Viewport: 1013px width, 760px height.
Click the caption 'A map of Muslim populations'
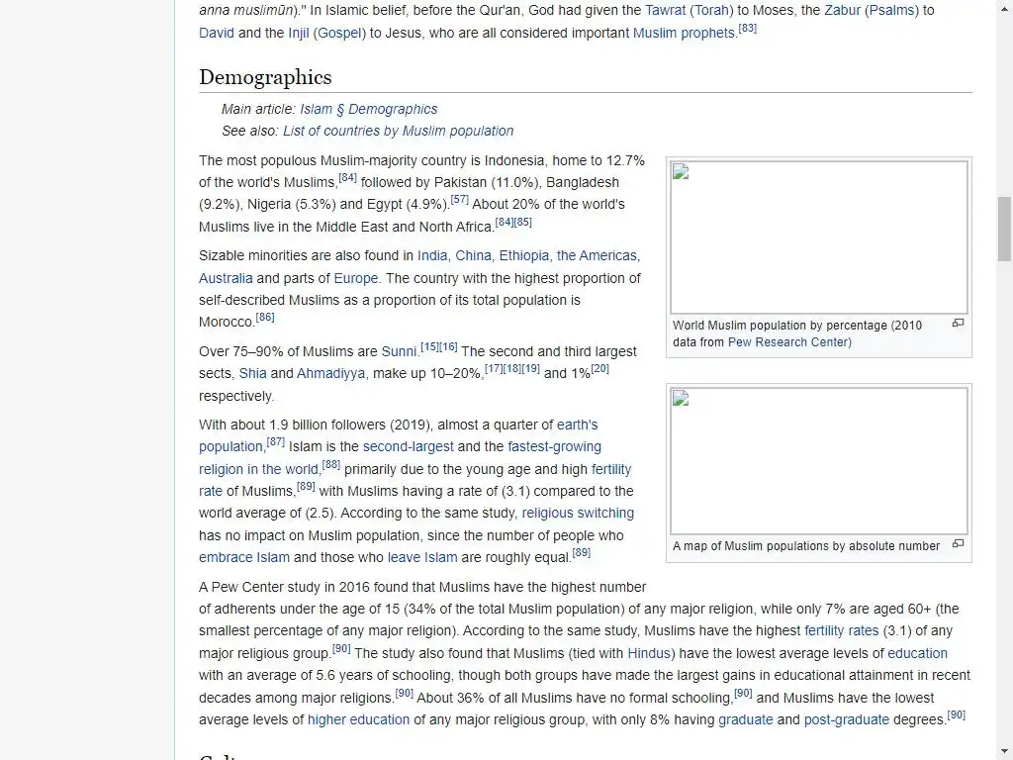tap(805, 546)
